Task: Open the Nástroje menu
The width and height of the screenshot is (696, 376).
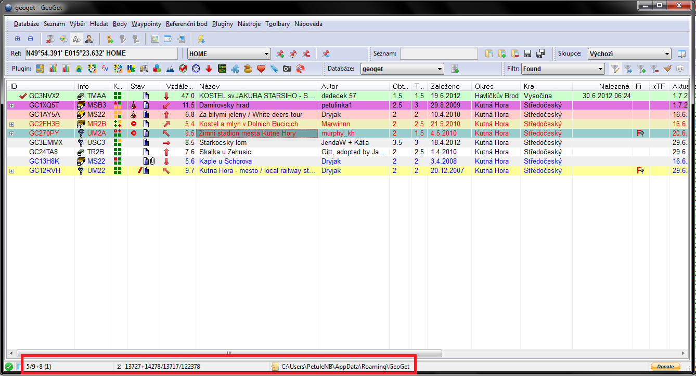Action: tap(249, 24)
